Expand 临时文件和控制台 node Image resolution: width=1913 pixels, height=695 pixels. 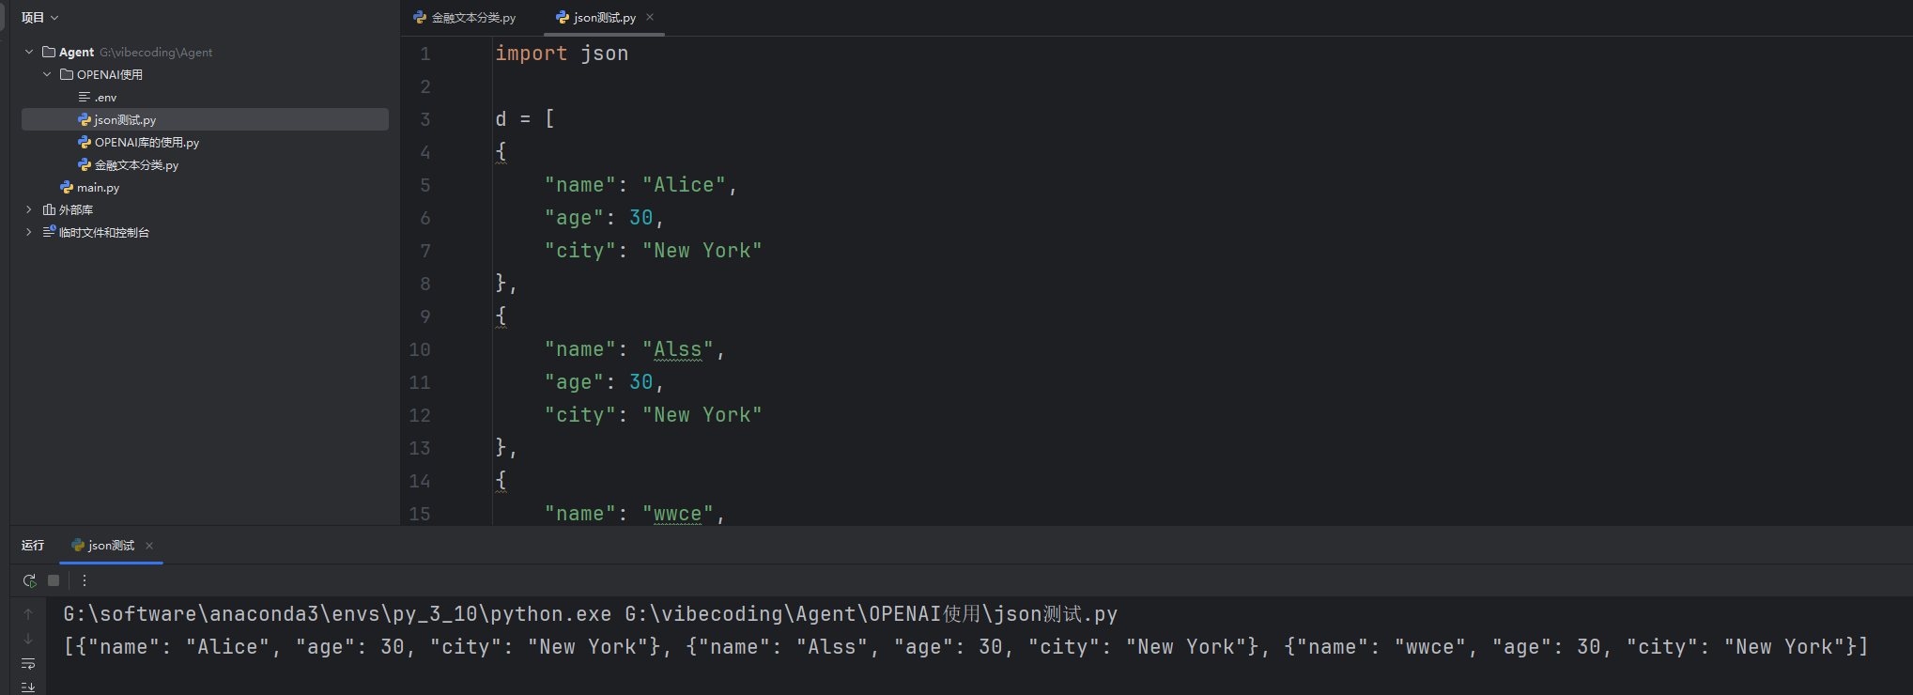(29, 233)
